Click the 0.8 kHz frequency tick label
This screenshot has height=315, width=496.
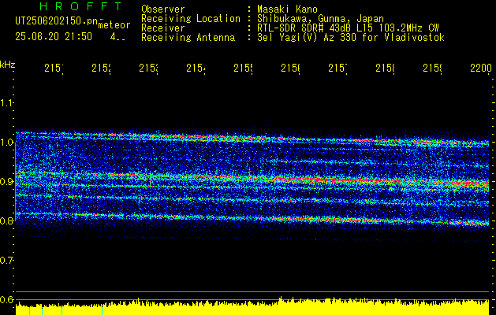(6, 220)
